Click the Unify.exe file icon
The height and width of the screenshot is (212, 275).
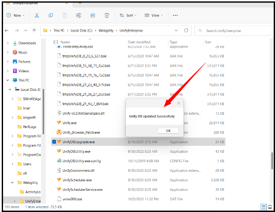59,123
